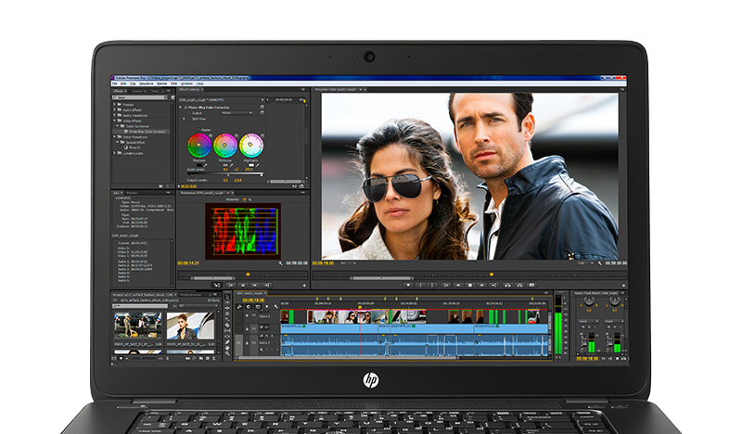The width and height of the screenshot is (742, 434).
Task: Collapse the Video Effects folder
Action: tap(114, 121)
